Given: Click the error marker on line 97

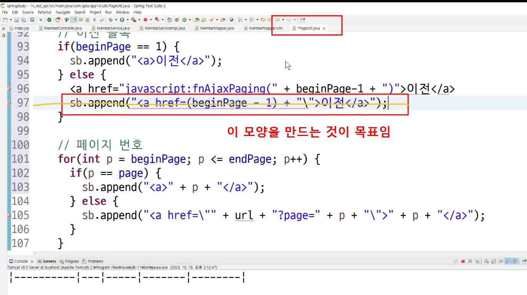Looking at the screenshot, I should (x=10, y=103).
